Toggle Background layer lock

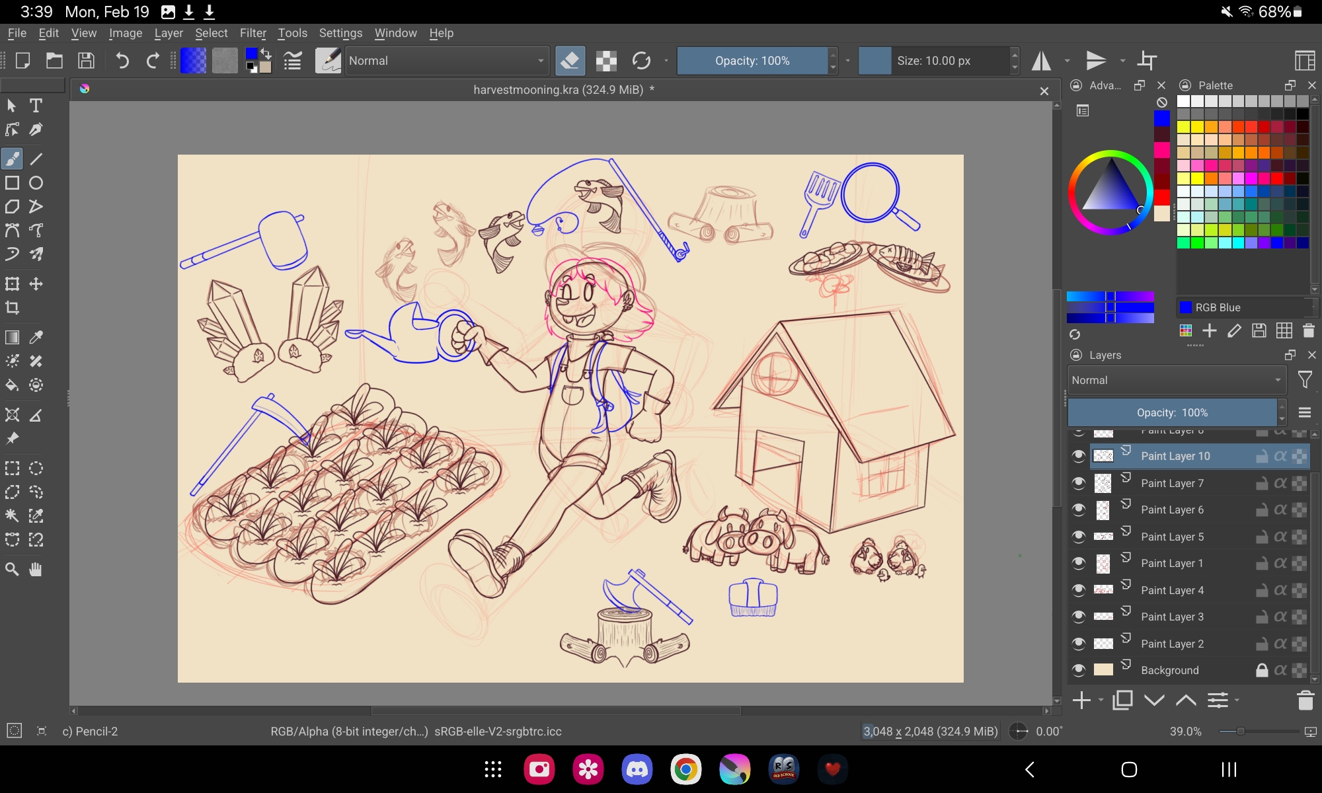[1261, 670]
